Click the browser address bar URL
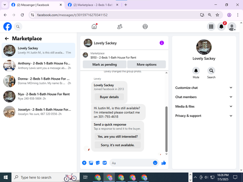The image size is (243, 182). [x=72, y=15]
